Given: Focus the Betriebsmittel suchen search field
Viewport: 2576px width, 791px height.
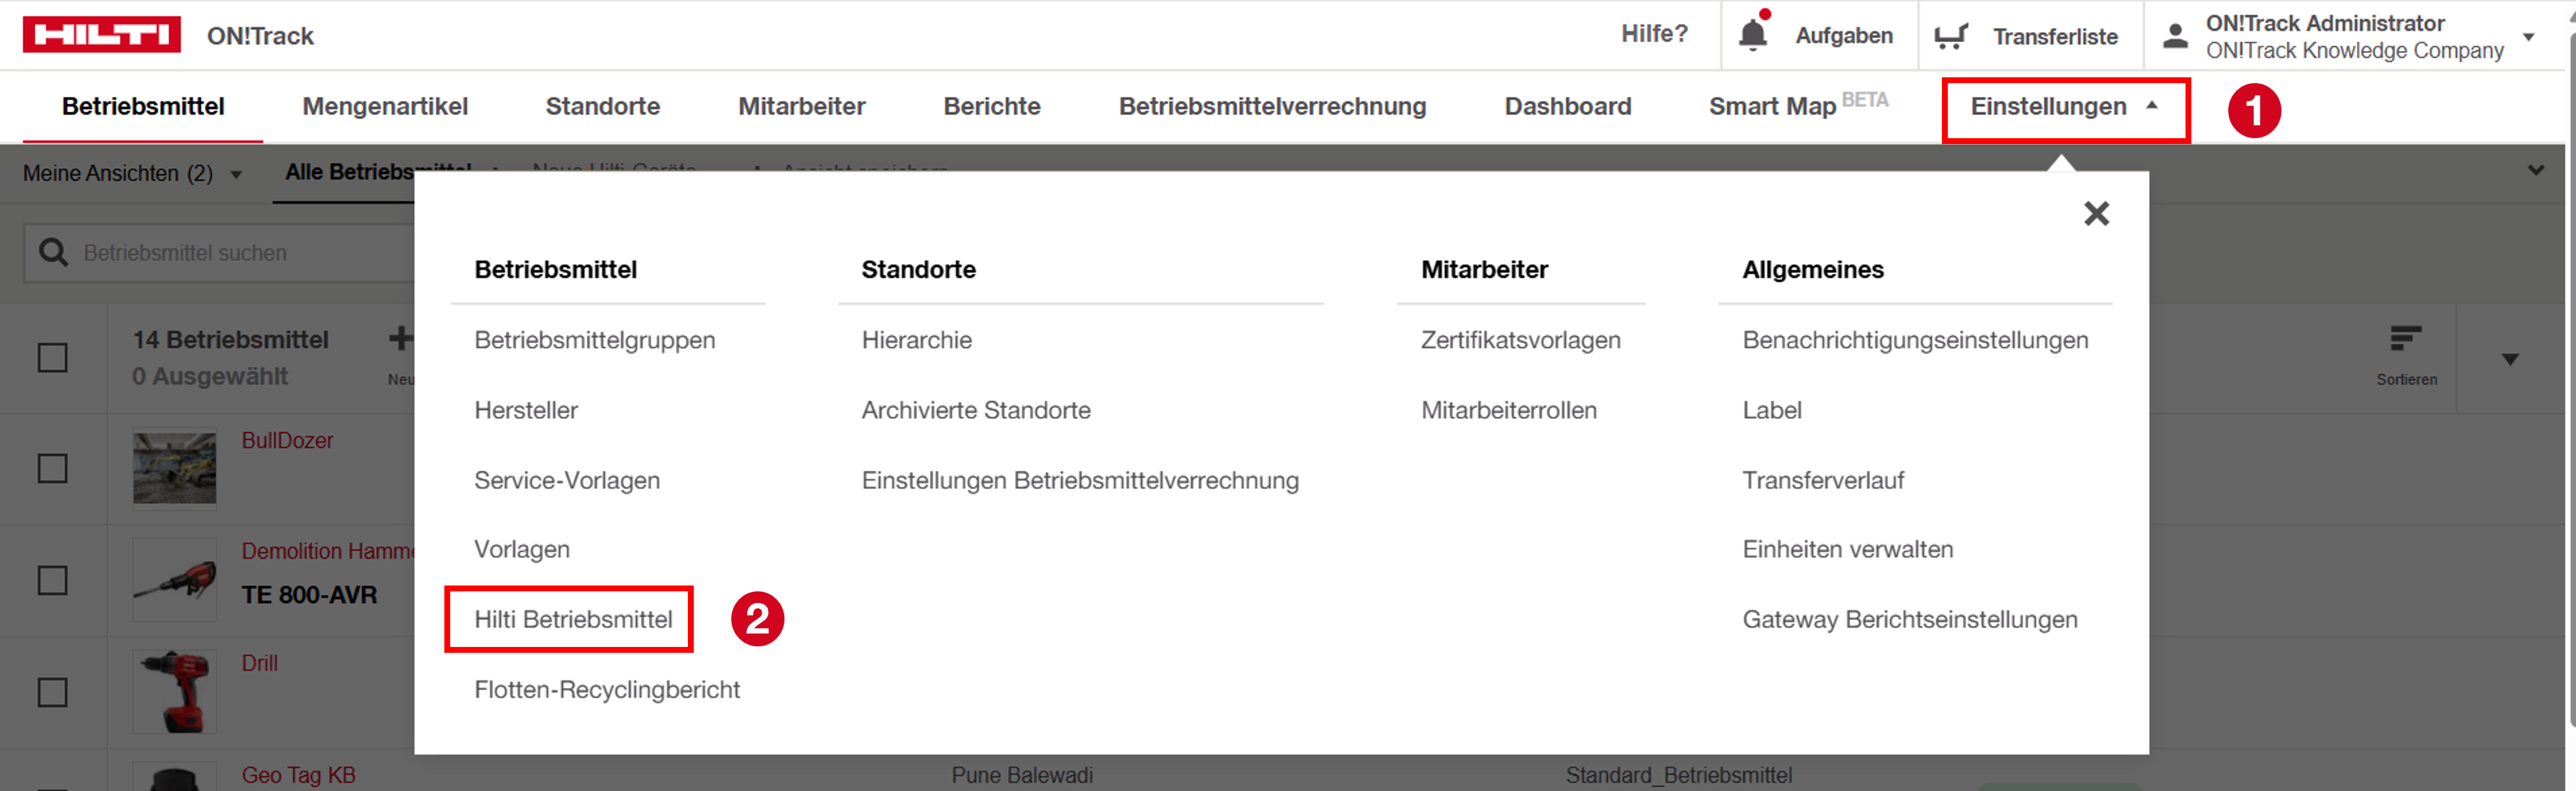Looking at the screenshot, I should [x=219, y=253].
